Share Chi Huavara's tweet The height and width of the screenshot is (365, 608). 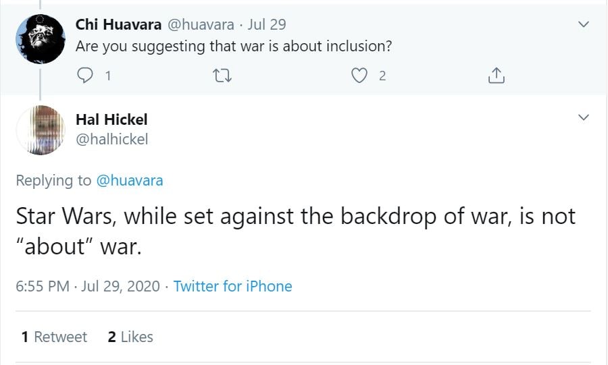tap(496, 76)
